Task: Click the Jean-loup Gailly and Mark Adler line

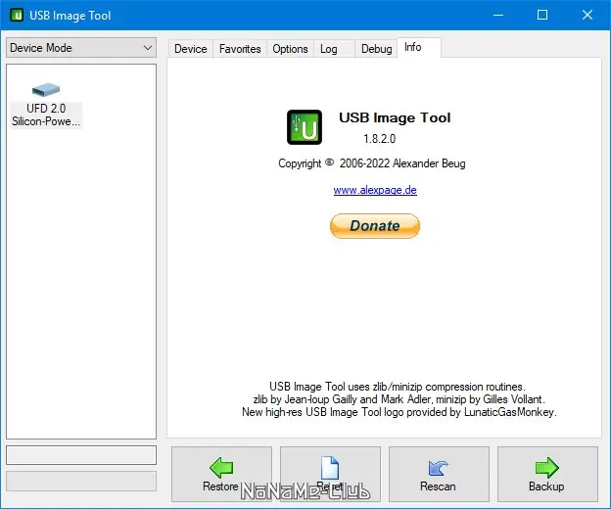Action: click(x=399, y=399)
